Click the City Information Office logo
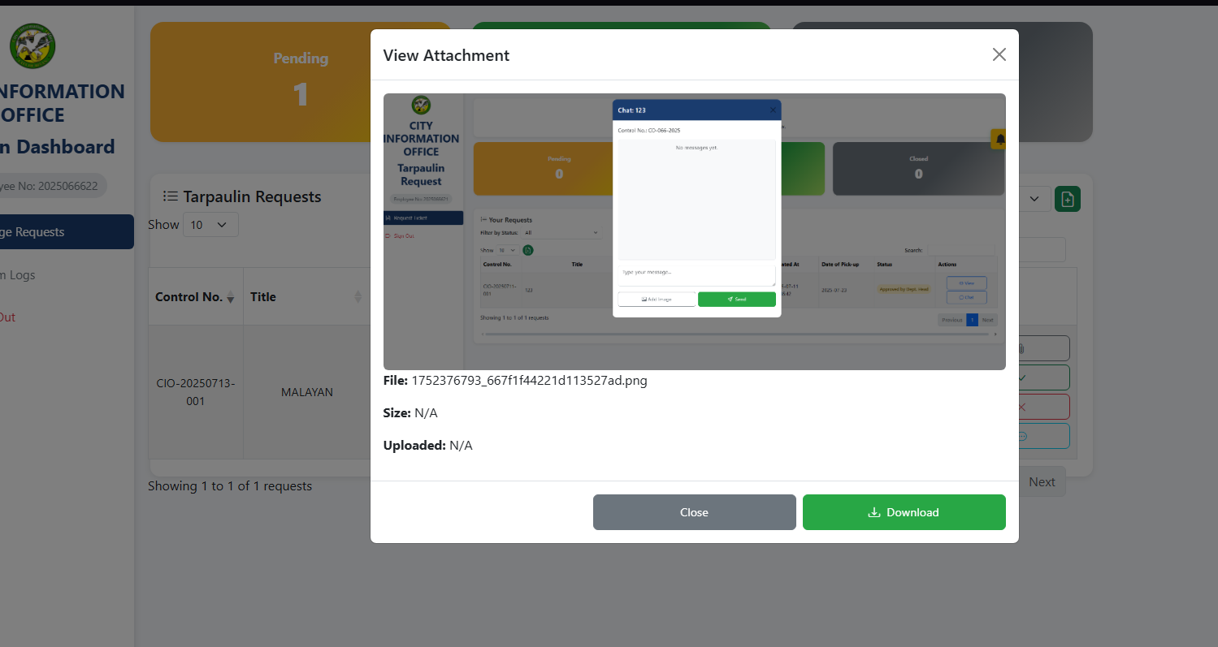The height and width of the screenshot is (647, 1218). pyautogui.click(x=33, y=45)
